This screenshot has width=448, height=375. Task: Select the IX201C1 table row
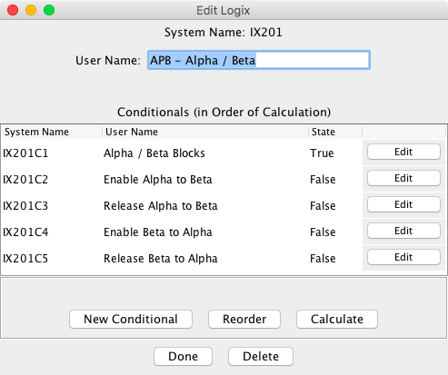click(x=224, y=153)
